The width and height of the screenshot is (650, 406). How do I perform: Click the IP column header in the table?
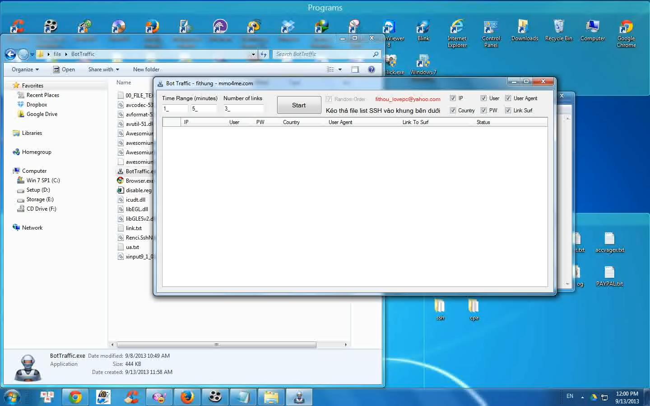tap(186, 122)
